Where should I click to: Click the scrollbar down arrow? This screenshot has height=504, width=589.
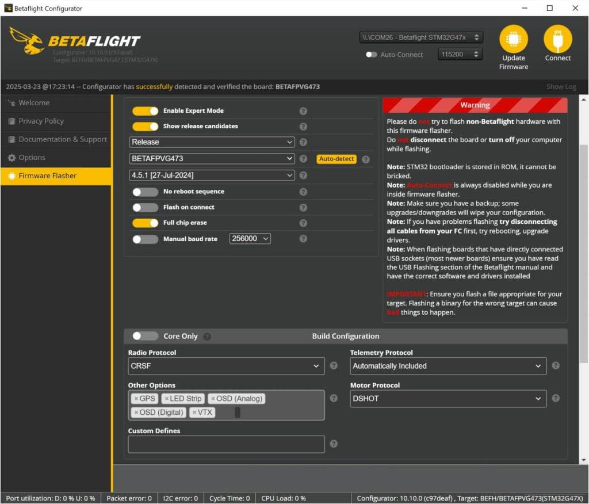tap(583, 460)
